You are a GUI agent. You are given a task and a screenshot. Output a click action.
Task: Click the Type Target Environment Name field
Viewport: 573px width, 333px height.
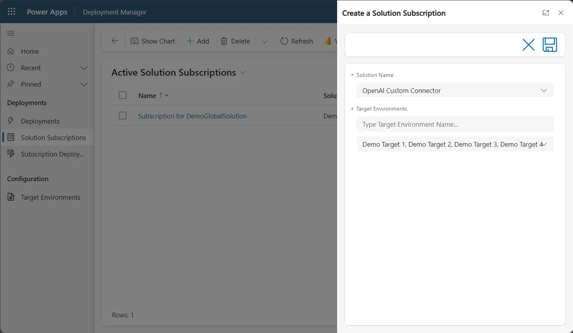455,124
